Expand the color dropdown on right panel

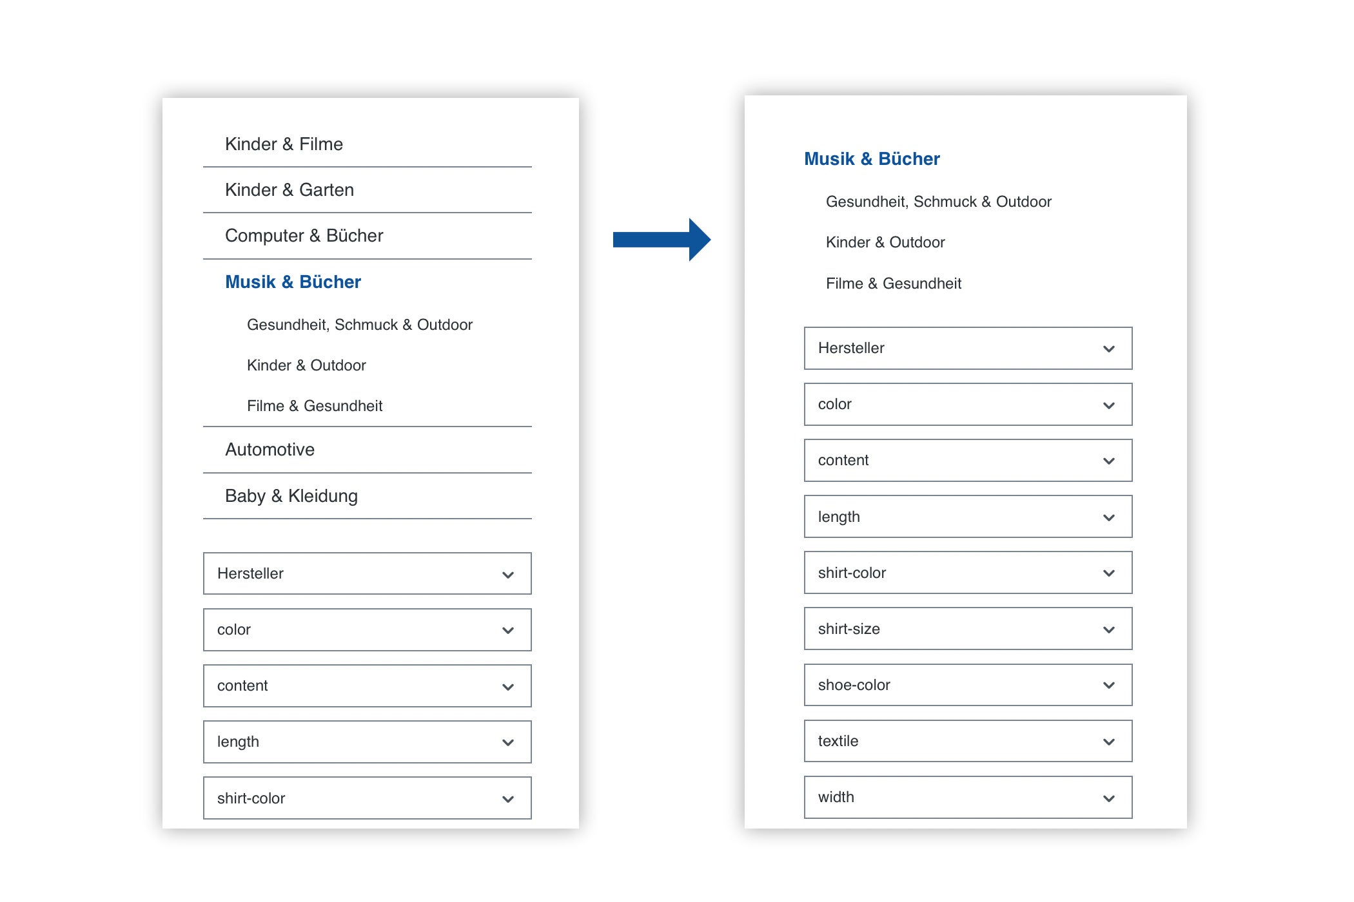click(x=1108, y=405)
